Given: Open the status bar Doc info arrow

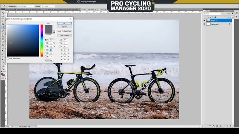Looking at the screenshot, I should [36, 126].
